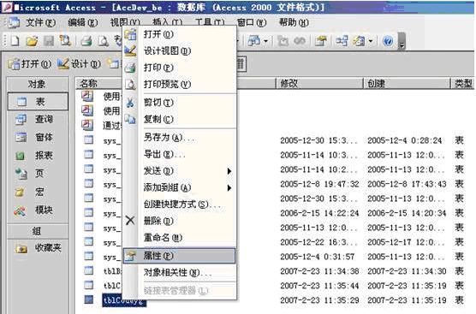Choose 属性 from the context menu
The height and width of the screenshot is (314, 476).
[179, 256]
